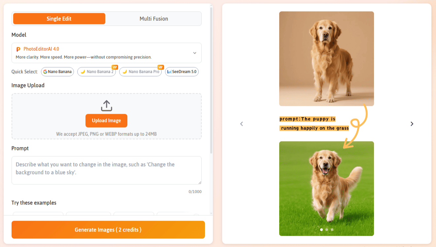Choose the Nano Banana Pro quick model
The width and height of the screenshot is (436, 247).
pos(140,72)
